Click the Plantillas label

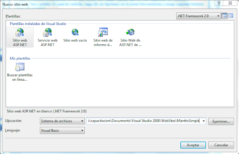(13, 16)
